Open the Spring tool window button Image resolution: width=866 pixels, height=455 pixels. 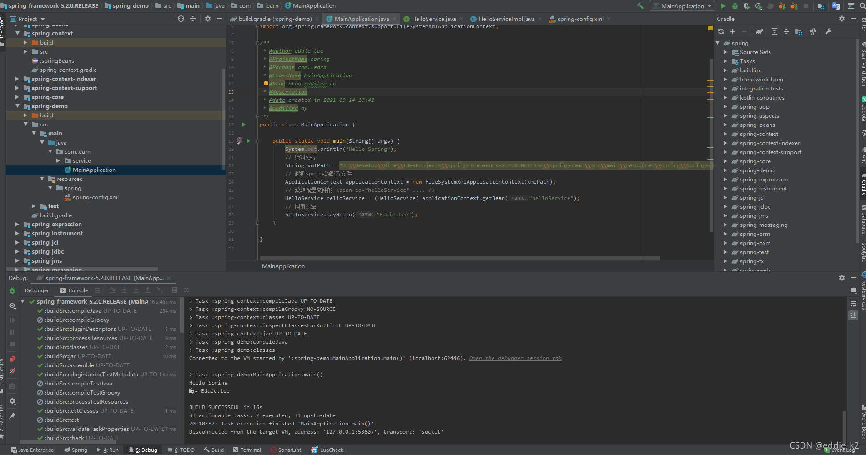pos(76,450)
